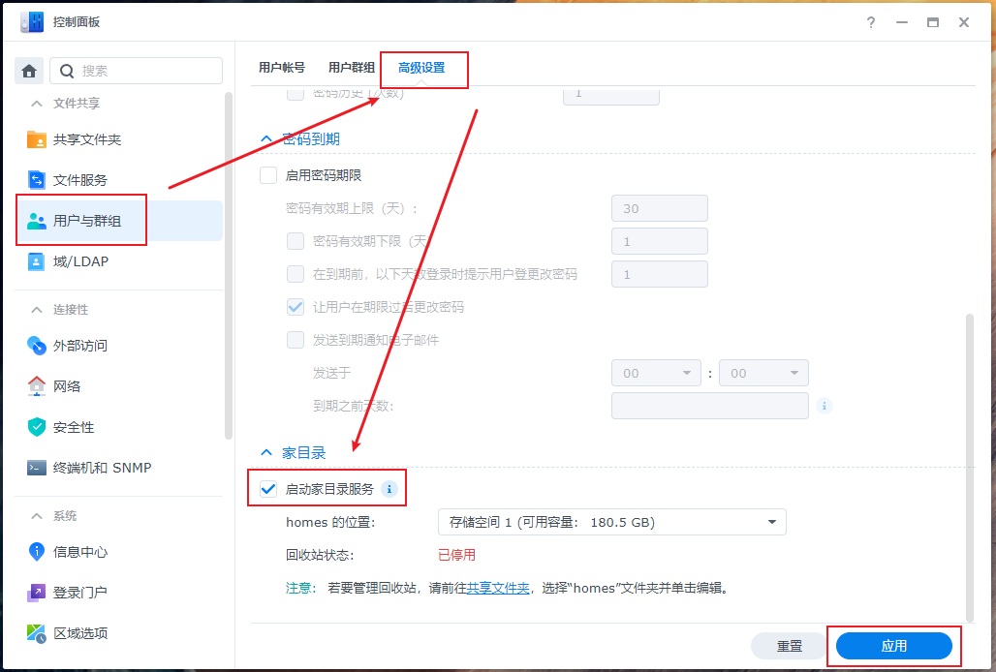
Task: Enable the 启用密码期限 checkbox
Action: pyautogui.click(x=268, y=175)
